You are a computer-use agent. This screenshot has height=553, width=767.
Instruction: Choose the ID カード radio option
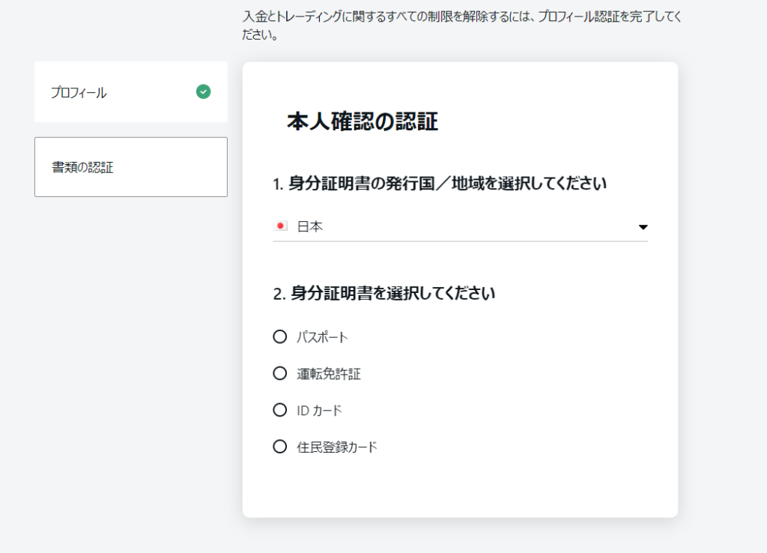click(280, 410)
